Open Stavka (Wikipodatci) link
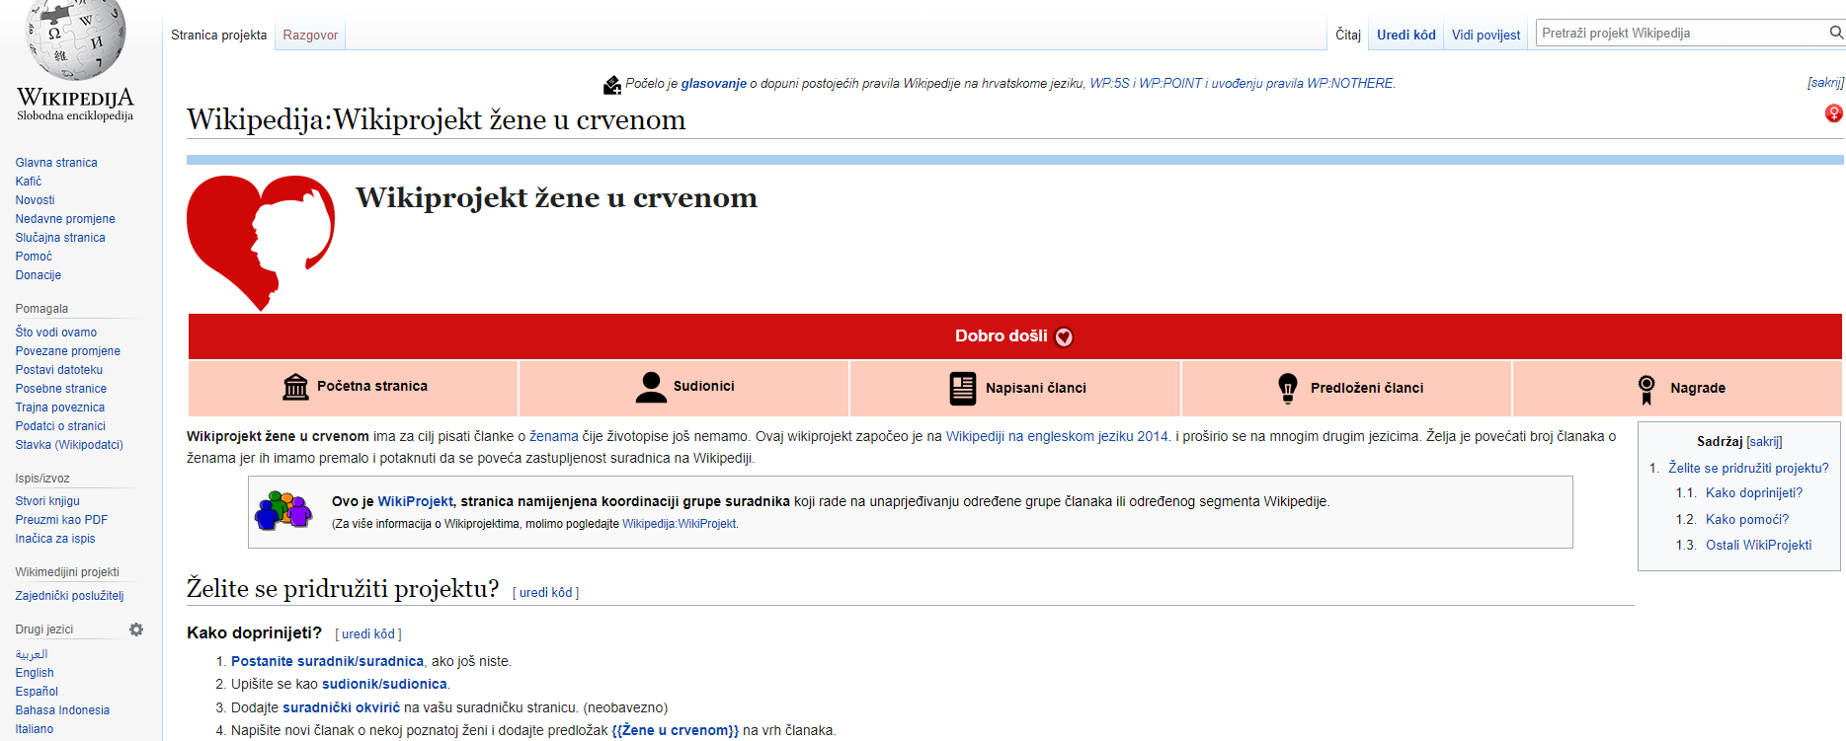 pyautogui.click(x=69, y=445)
